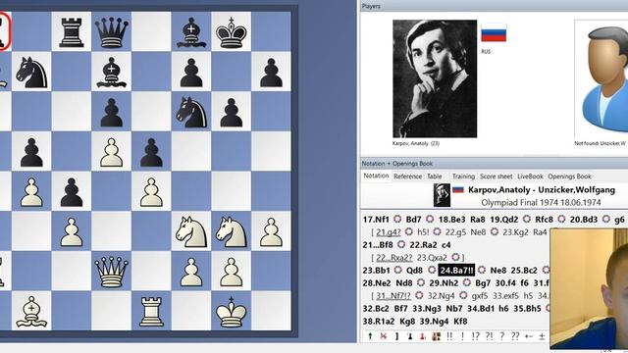Apply the '!!' brilliant move annotation
Screen dimensions: 628x353
pos(449,336)
